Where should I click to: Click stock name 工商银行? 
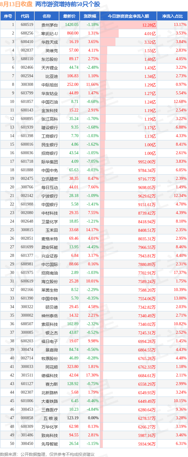[50, 136]
